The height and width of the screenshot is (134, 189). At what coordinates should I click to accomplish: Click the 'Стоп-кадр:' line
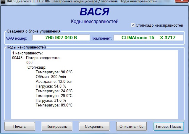[37, 67]
